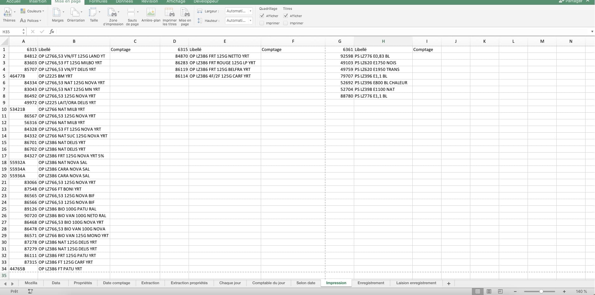Add a new sheet with plus button
This screenshot has width=595, height=295.
point(448,283)
